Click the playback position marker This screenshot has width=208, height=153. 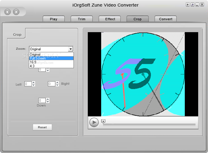103,121
